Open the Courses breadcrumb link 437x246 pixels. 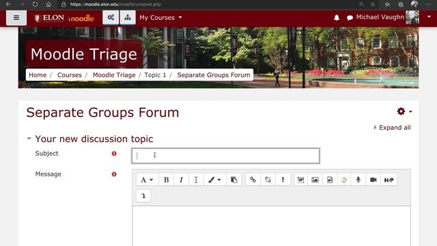[70, 75]
